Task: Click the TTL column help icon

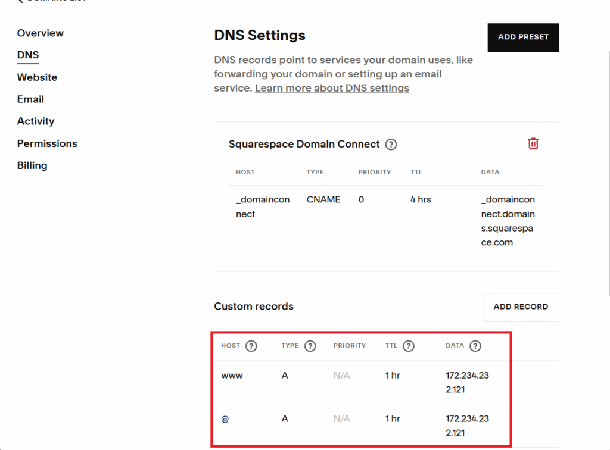Action: pos(408,346)
